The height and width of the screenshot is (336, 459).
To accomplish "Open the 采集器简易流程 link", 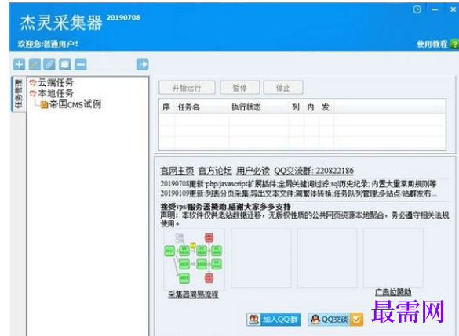I will (193, 294).
